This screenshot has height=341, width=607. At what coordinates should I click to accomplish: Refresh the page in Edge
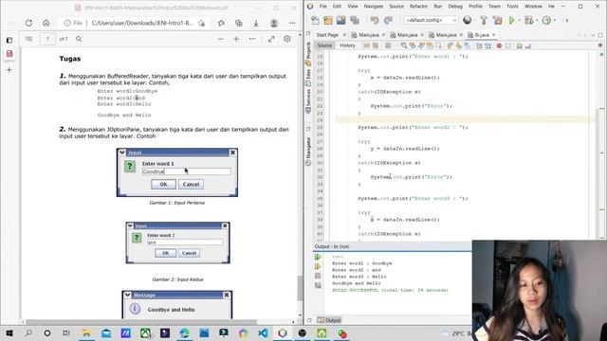click(28, 23)
